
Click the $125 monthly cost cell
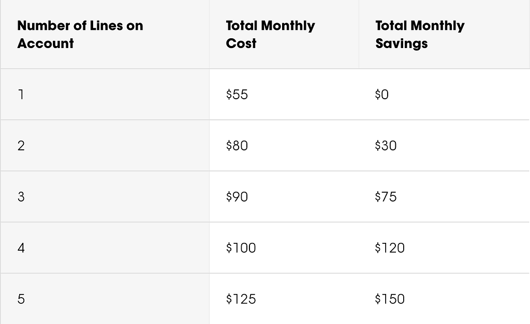(x=284, y=299)
